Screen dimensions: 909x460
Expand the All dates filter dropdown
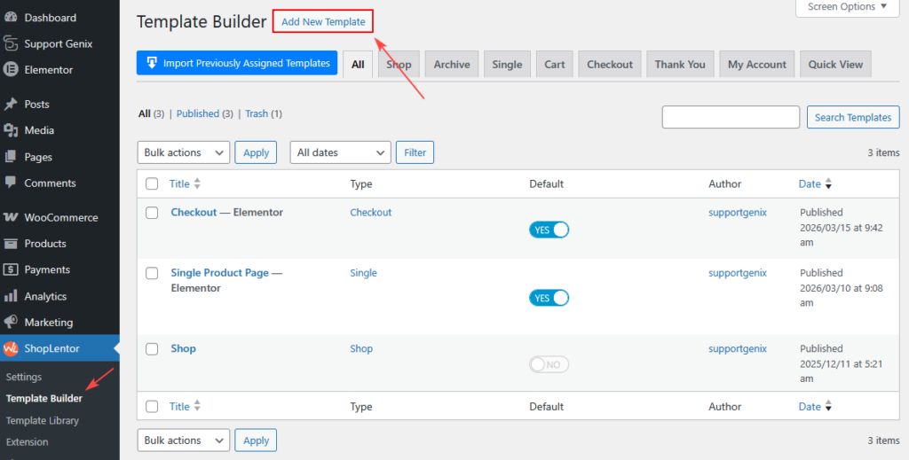pos(340,152)
